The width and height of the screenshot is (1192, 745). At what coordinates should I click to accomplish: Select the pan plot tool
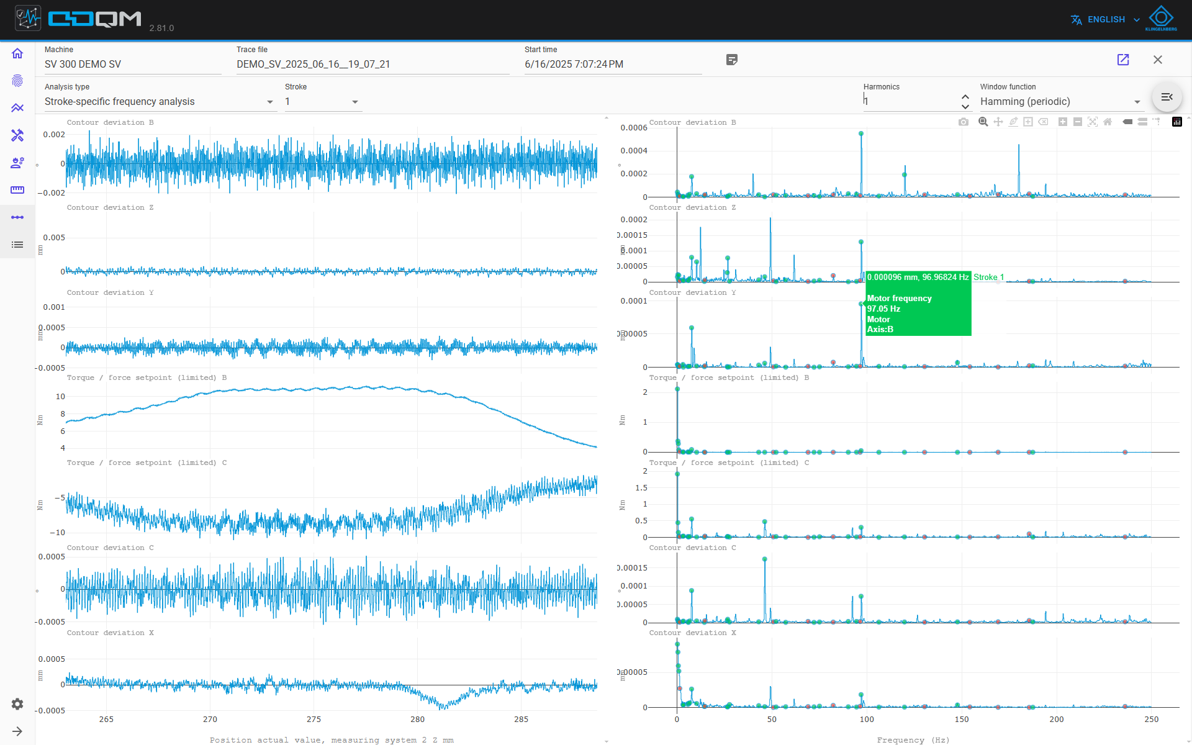click(x=998, y=122)
